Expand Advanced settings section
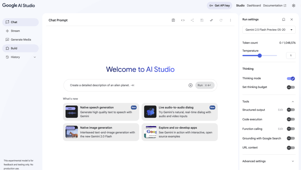Image resolution: width=301 pixels, height=170 pixels. [292, 161]
